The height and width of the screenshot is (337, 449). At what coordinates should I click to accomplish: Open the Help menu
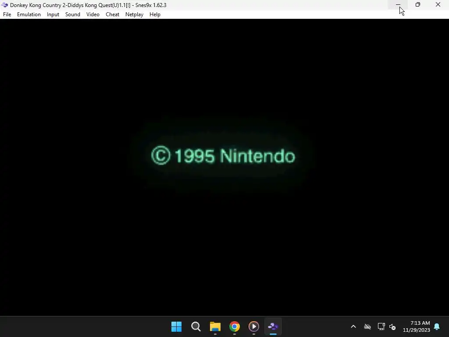(x=155, y=14)
